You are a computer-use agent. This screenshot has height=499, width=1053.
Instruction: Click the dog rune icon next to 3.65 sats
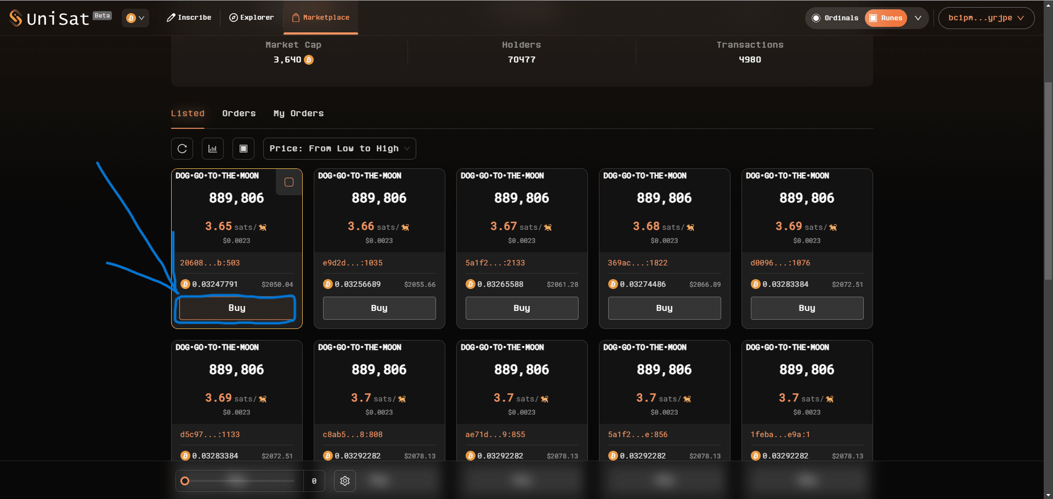(x=263, y=228)
